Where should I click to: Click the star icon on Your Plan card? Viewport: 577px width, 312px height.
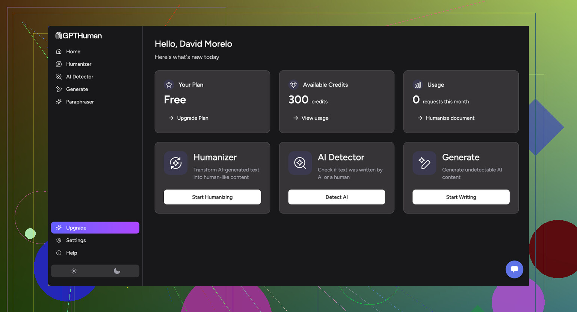(x=169, y=85)
